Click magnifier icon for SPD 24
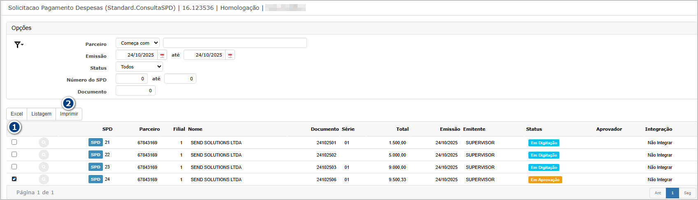Image resolution: width=698 pixels, height=200 pixels. (44, 180)
